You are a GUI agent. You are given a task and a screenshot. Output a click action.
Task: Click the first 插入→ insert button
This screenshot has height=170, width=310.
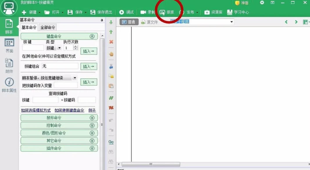point(89,51)
